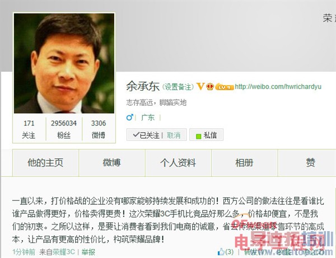Open the 个人资料 tab
This screenshot has height=258, width=336.
(x=178, y=163)
